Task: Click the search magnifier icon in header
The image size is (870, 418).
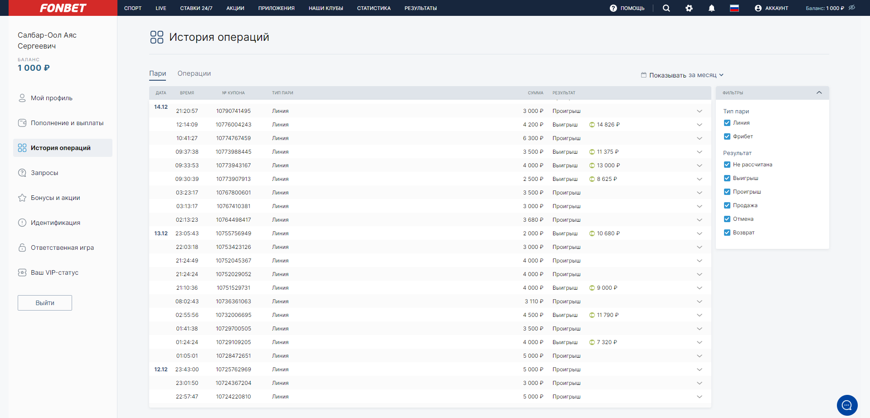Action: pos(666,8)
